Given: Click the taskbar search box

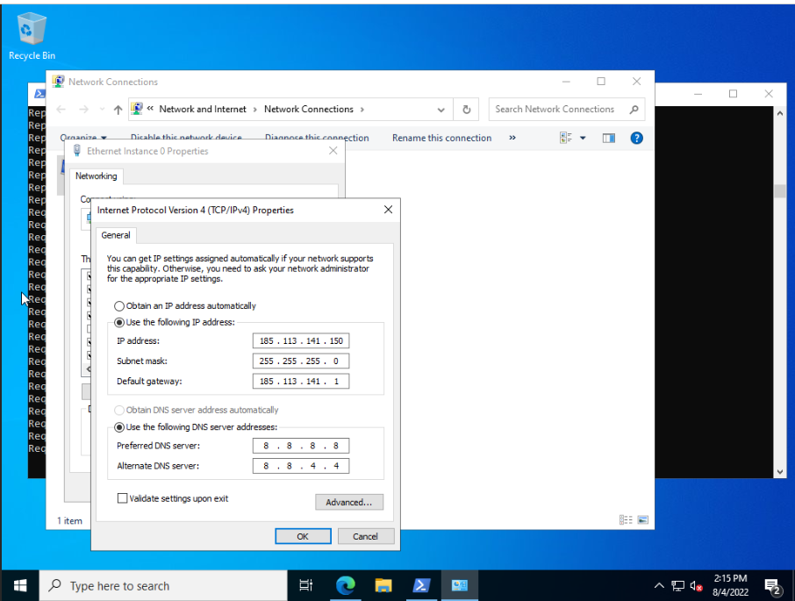Looking at the screenshot, I should [163, 586].
